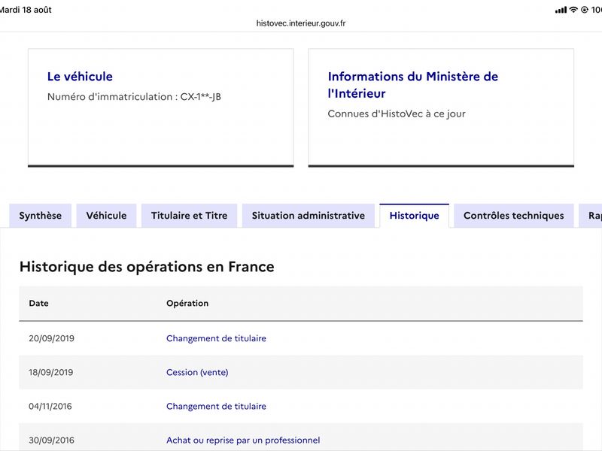Select the Historique tab
This screenshot has width=602, height=451.
click(x=415, y=216)
